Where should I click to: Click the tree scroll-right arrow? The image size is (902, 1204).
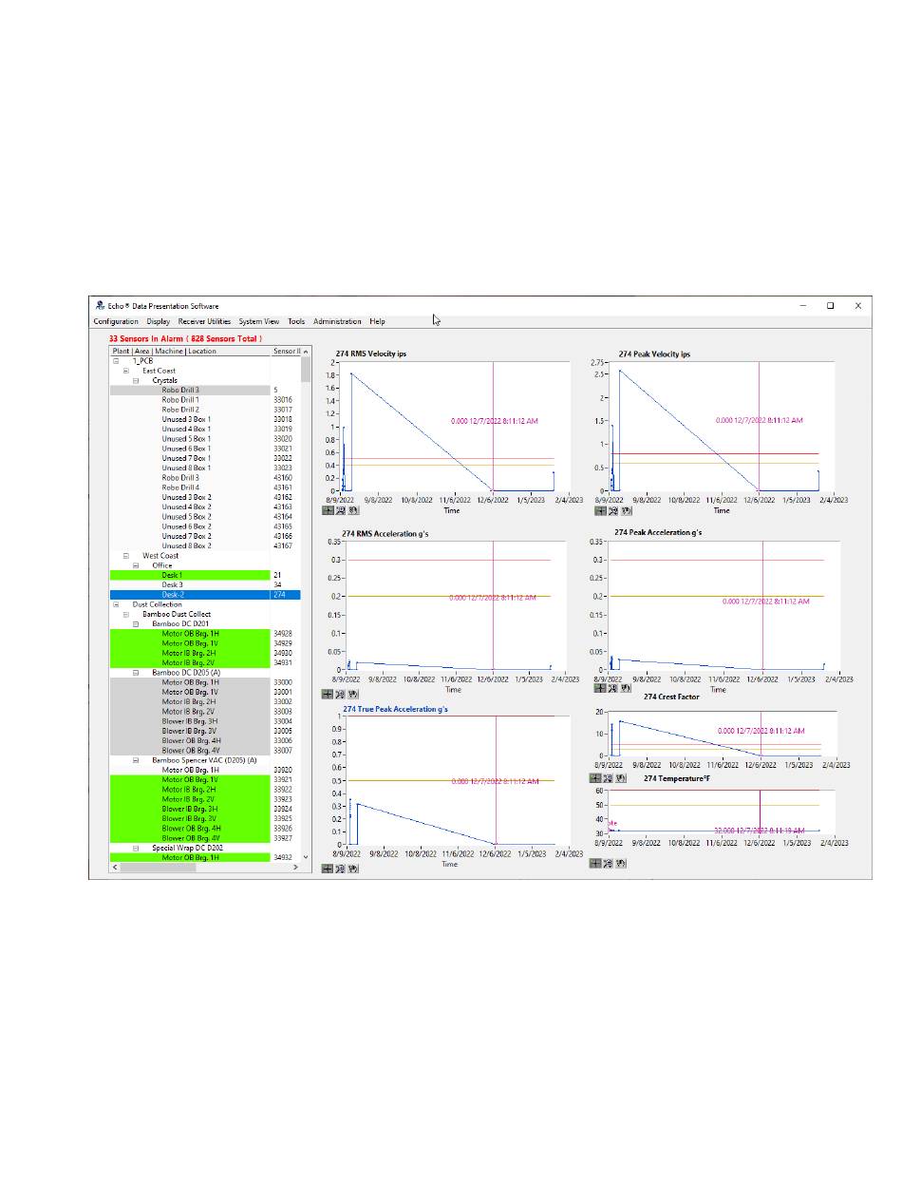click(x=295, y=867)
